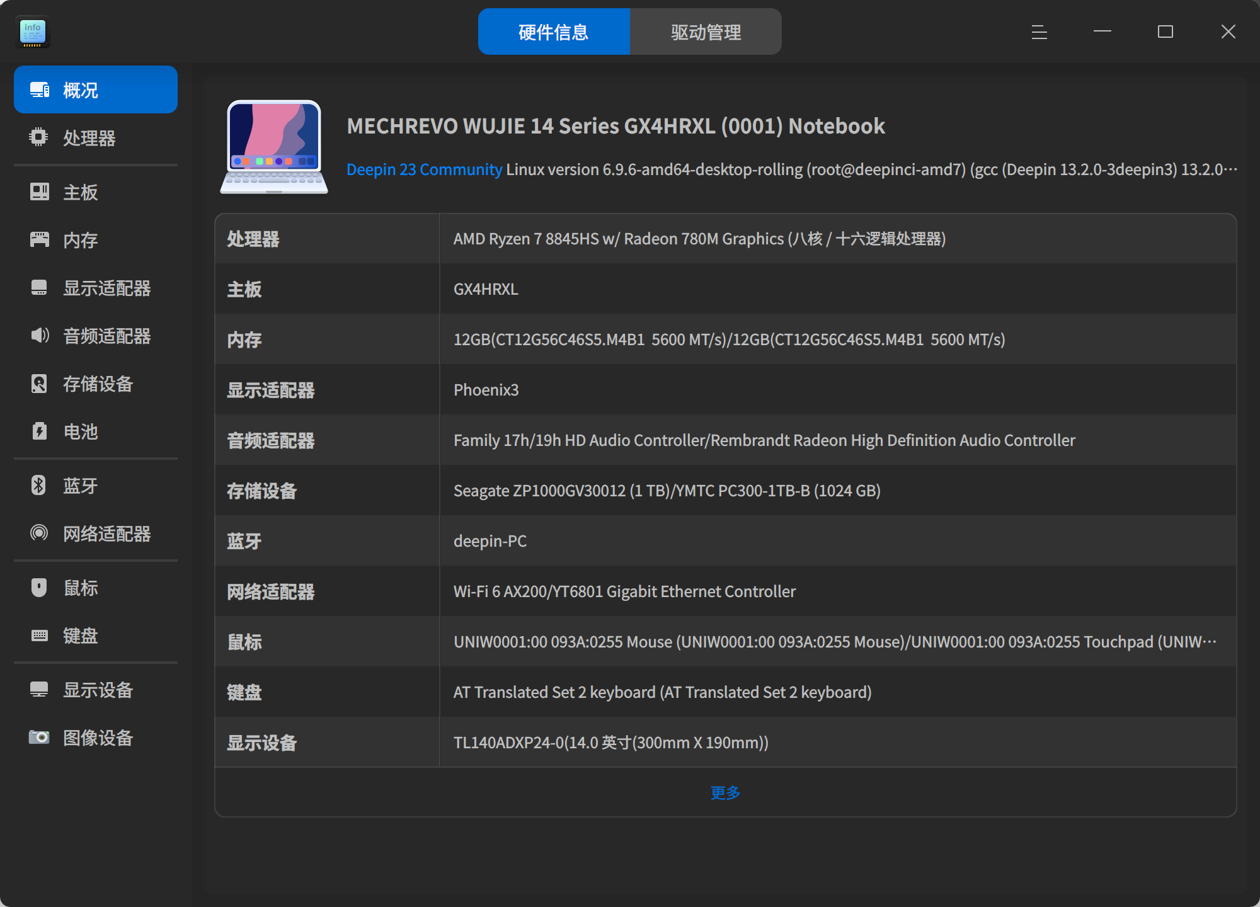Click Audio Adapter (音频适配器) speaker icon
Viewport: 1260px width, 907px height.
[x=40, y=335]
